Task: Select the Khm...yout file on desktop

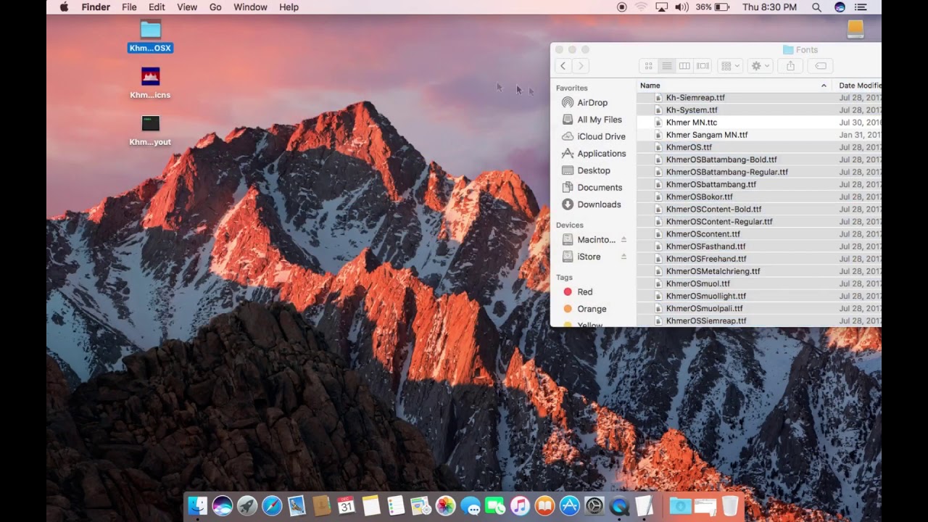Action: tap(150, 130)
